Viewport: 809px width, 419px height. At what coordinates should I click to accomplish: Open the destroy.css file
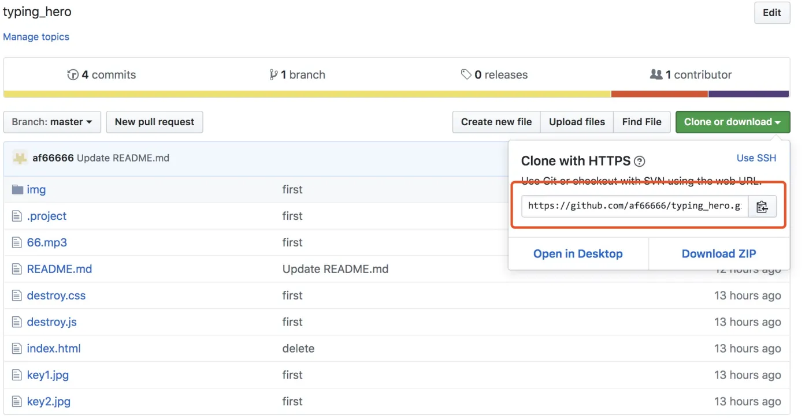click(56, 295)
